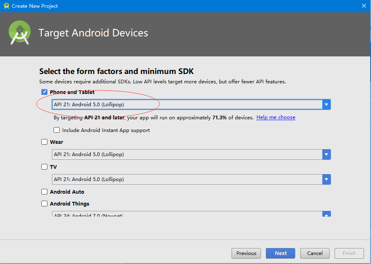Uncheck the Phone and Tablet checkbox
The image size is (371, 264).
[x=44, y=92]
